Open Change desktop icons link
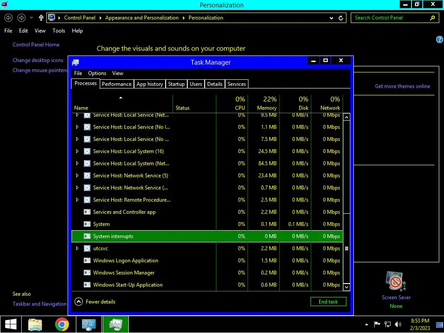The width and height of the screenshot is (444, 333). click(x=38, y=60)
